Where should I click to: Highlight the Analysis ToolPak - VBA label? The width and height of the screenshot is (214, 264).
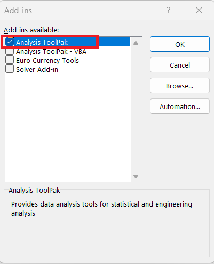[x=51, y=52]
